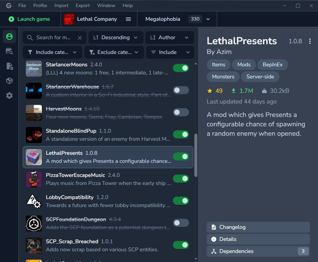The width and height of the screenshot is (318, 262).
Task: Open the Export menu
Action: pyautogui.click(x=82, y=5)
